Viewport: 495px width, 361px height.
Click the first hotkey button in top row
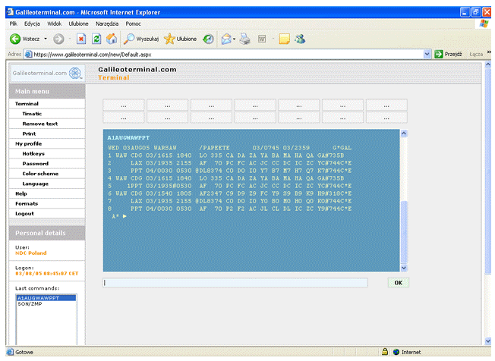[x=124, y=105]
